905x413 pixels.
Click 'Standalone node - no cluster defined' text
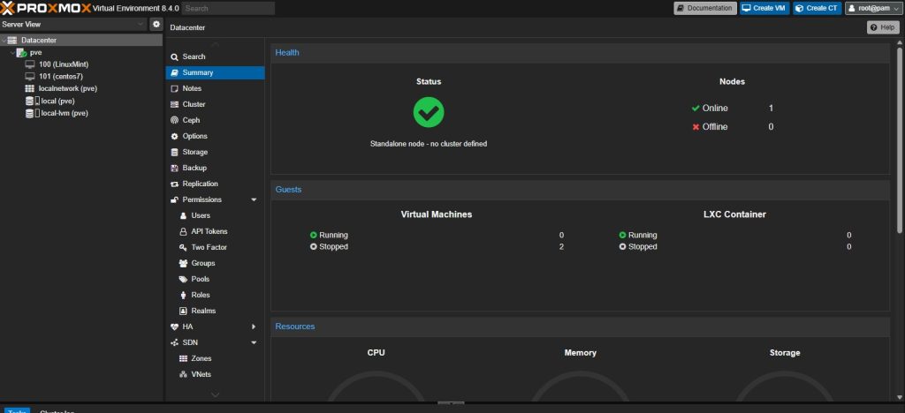tap(429, 144)
